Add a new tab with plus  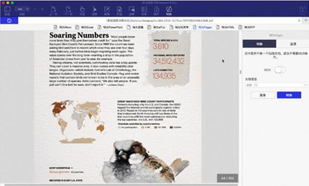point(306,20)
